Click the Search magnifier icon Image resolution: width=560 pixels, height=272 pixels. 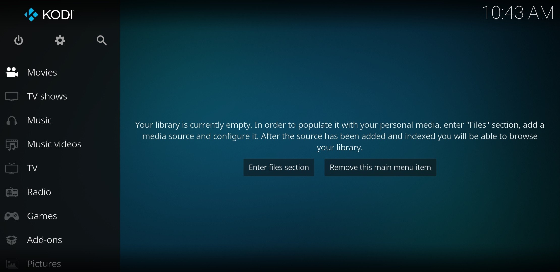click(102, 40)
